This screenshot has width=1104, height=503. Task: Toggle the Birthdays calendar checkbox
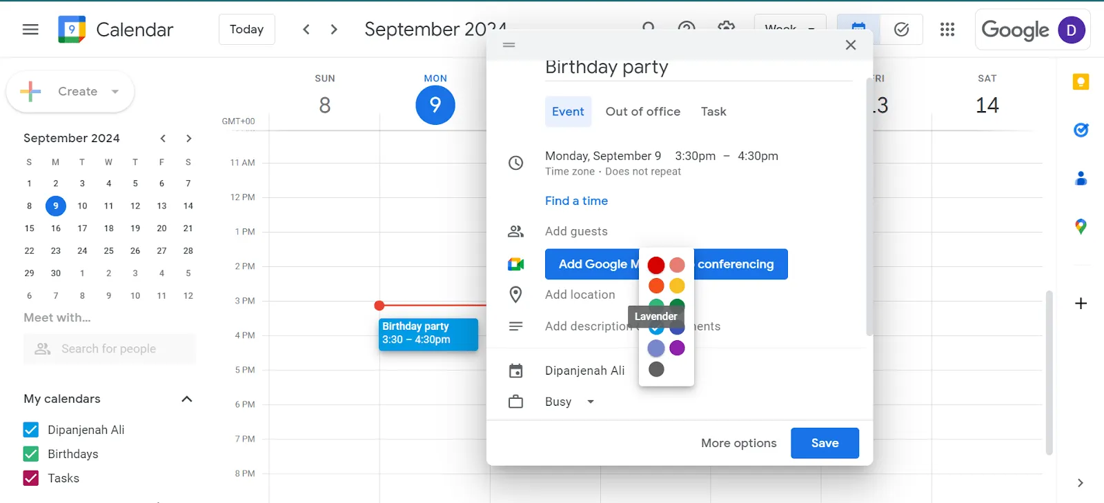point(31,454)
